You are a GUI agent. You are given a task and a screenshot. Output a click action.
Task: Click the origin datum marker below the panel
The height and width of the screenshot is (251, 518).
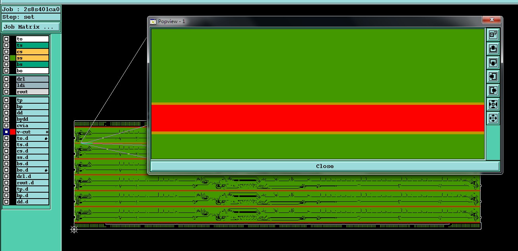click(74, 229)
